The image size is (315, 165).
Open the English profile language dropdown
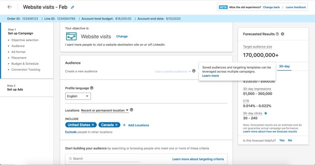click(x=78, y=96)
